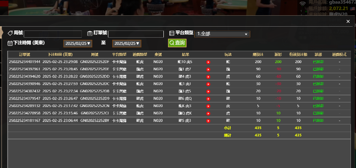Click the 遊戲類型 column header

(140, 55)
